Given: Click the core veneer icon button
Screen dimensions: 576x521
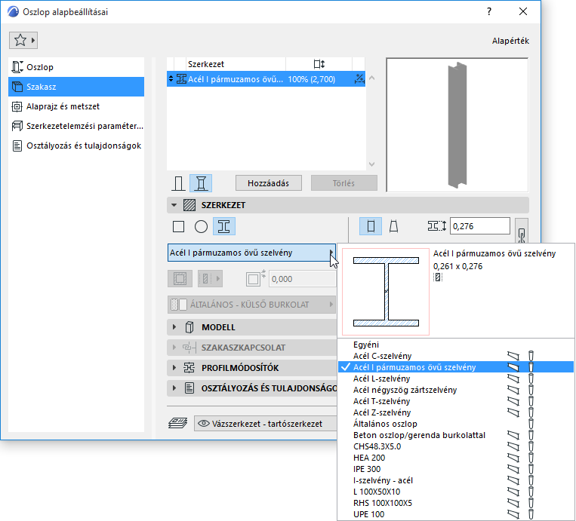Looking at the screenshot, I should pyautogui.click(x=180, y=279).
